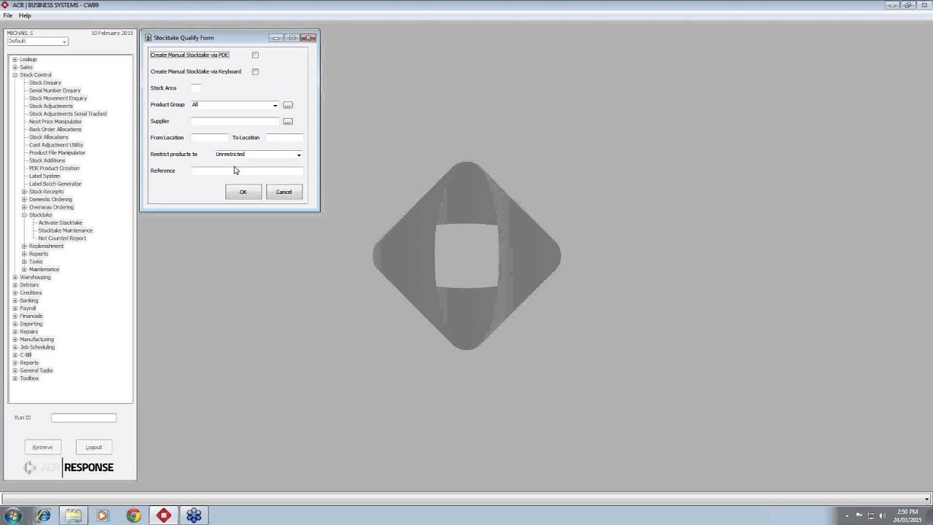Viewport: 933px width, 525px height.
Task: Click the Supplier input field
Action: coord(235,121)
